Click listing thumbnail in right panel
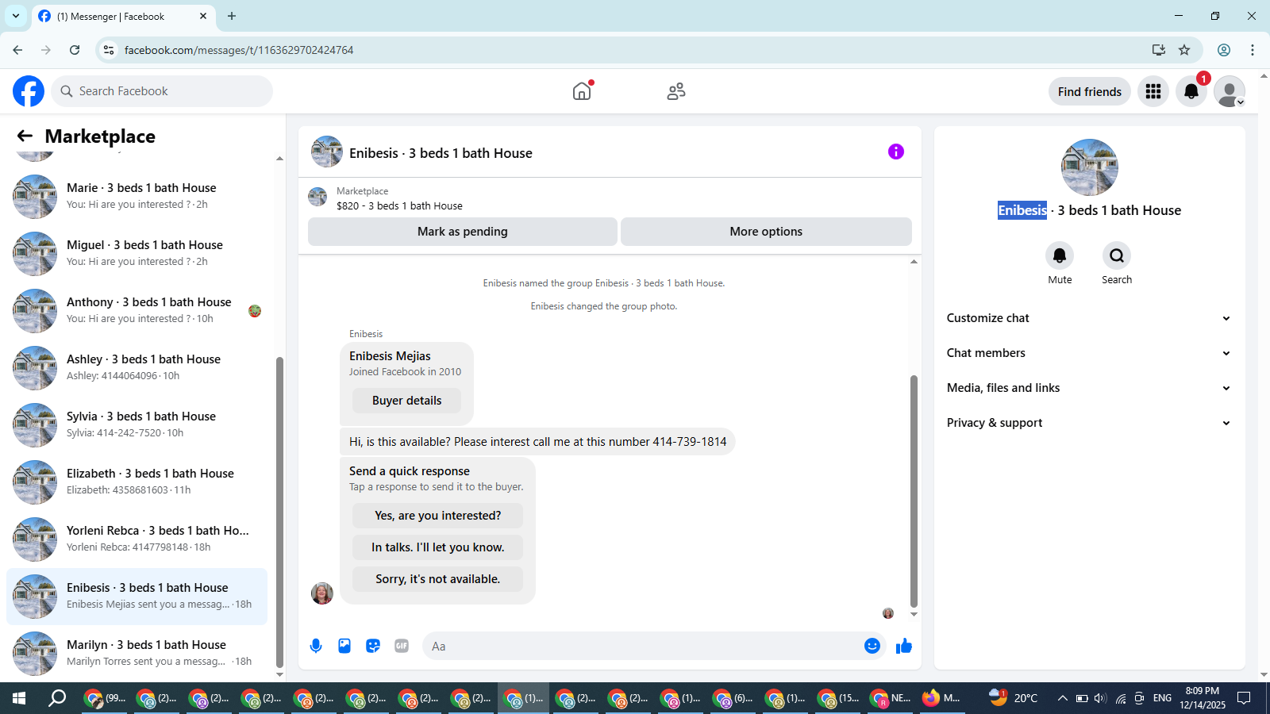Screen dimensions: 1270x714 [x=1089, y=167]
